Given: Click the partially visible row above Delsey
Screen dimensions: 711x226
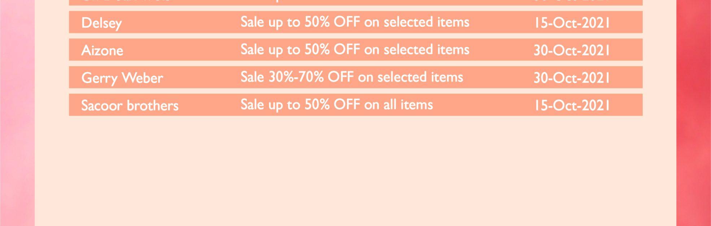Looking at the screenshot, I should tap(355, 2).
